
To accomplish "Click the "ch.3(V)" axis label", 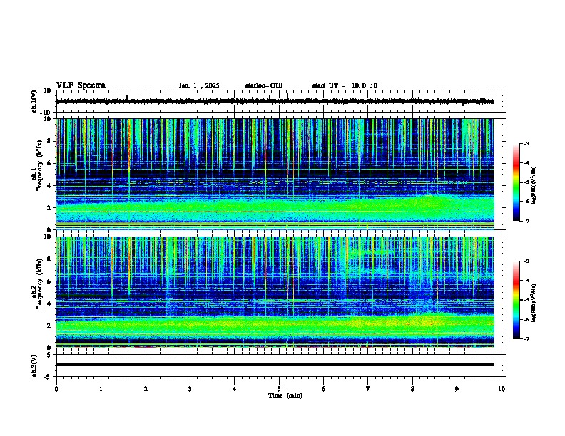I will tap(34, 365).
